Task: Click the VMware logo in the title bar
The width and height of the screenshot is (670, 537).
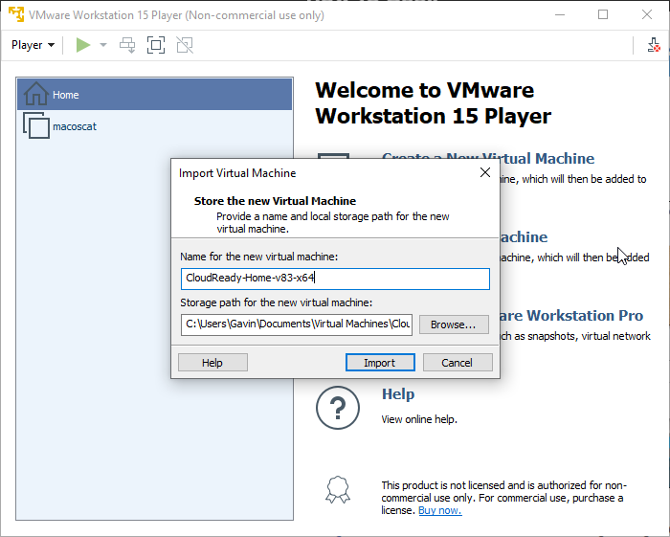Action: (x=15, y=14)
